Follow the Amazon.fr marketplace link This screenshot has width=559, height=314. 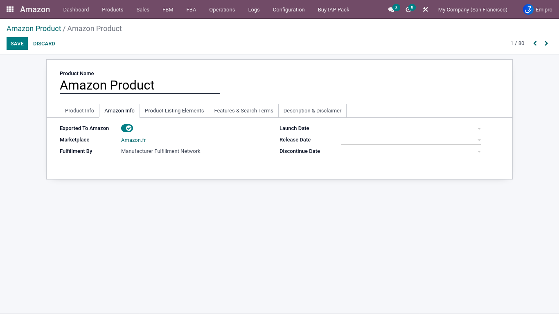(x=133, y=140)
